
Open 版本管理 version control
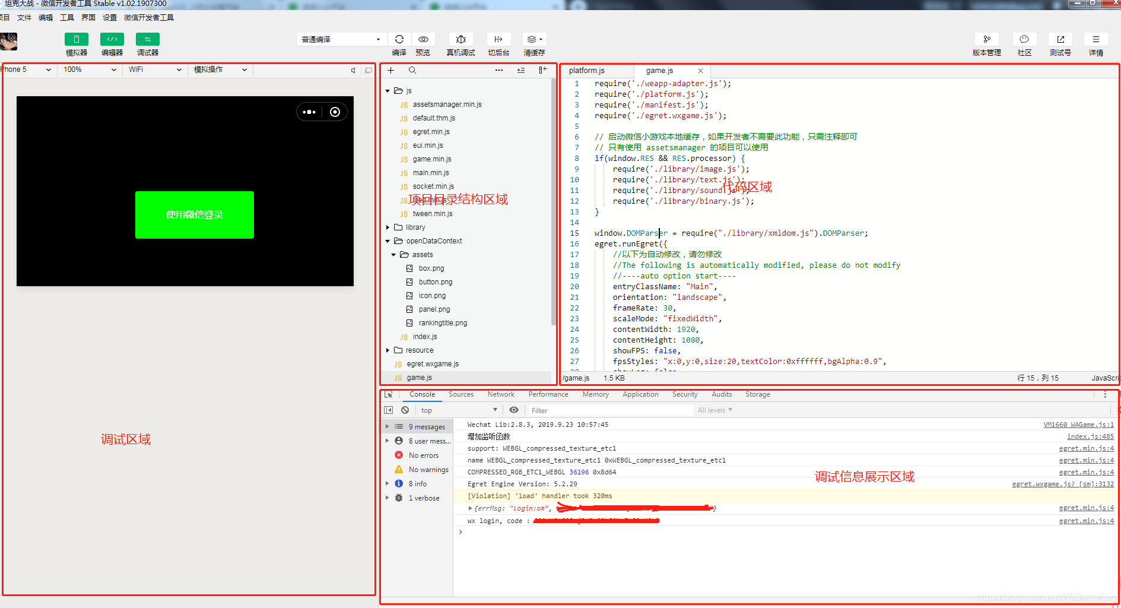coord(987,39)
